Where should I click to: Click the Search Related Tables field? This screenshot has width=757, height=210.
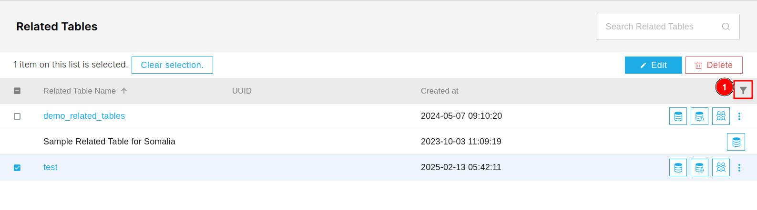pos(668,27)
